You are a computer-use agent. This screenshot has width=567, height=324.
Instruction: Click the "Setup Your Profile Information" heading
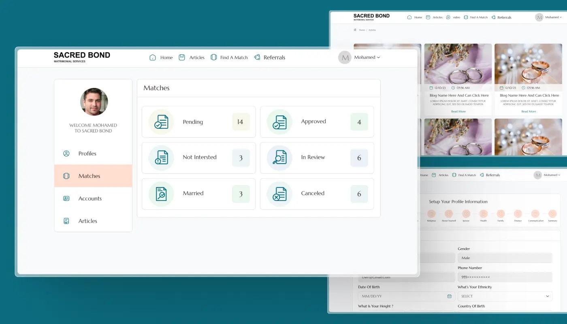458,202
